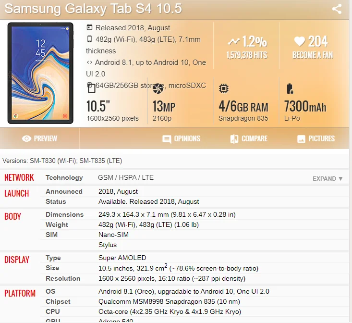Viewport: 352px width, 323px height.
Task: Click the share icon in the header
Action: 337,9
